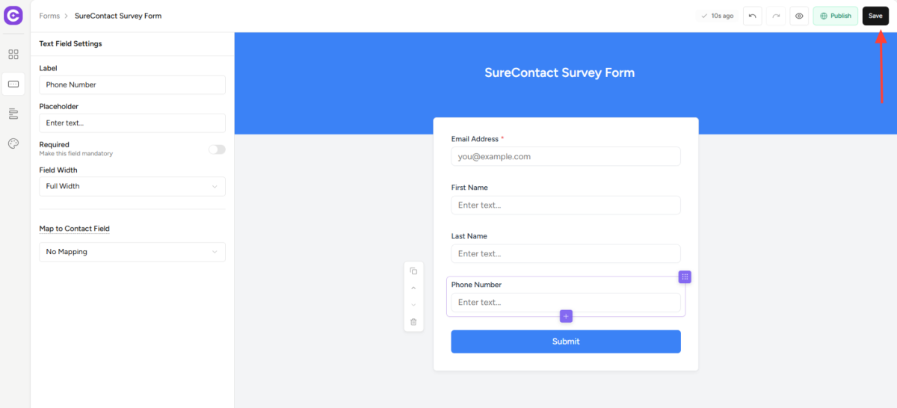The image size is (897, 408).
Task: Open the blocks grid sidebar icon
Action: 13,55
